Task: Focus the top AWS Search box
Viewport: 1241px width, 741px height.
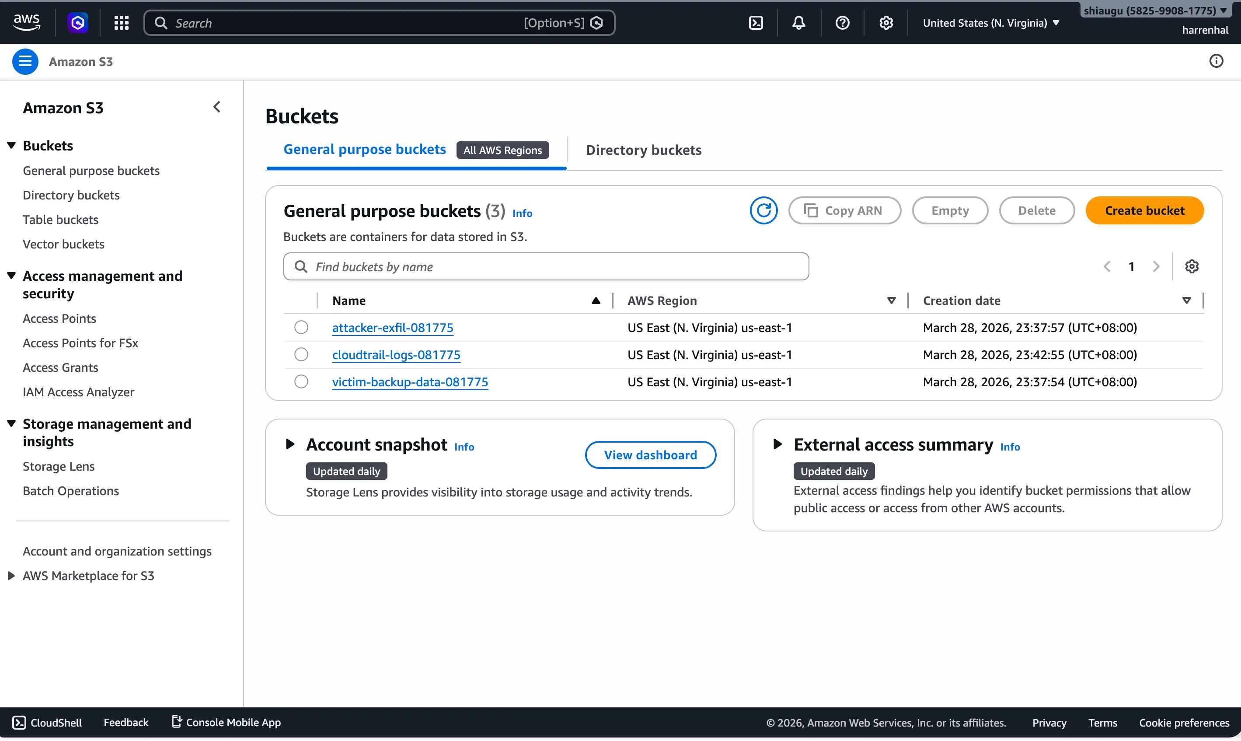Action: coord(379,22)
